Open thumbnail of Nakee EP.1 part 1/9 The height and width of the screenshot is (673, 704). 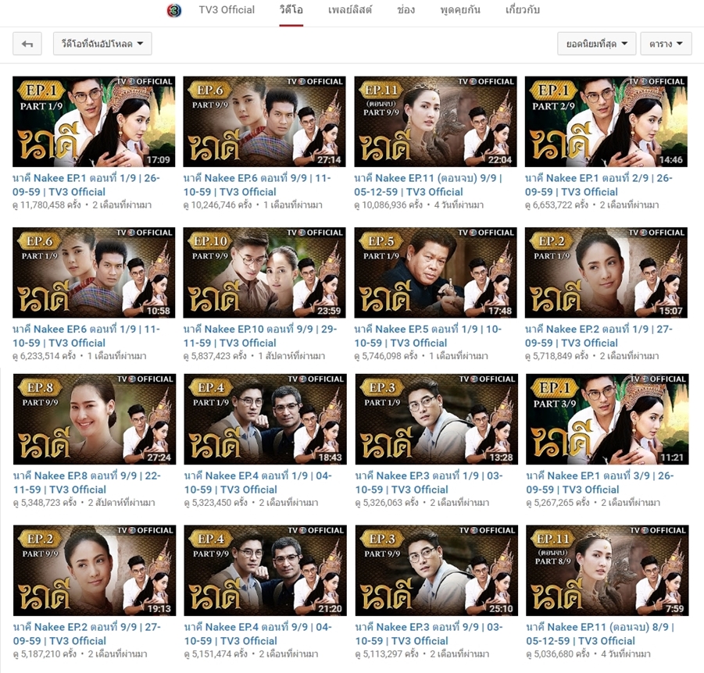pos(94,122)
